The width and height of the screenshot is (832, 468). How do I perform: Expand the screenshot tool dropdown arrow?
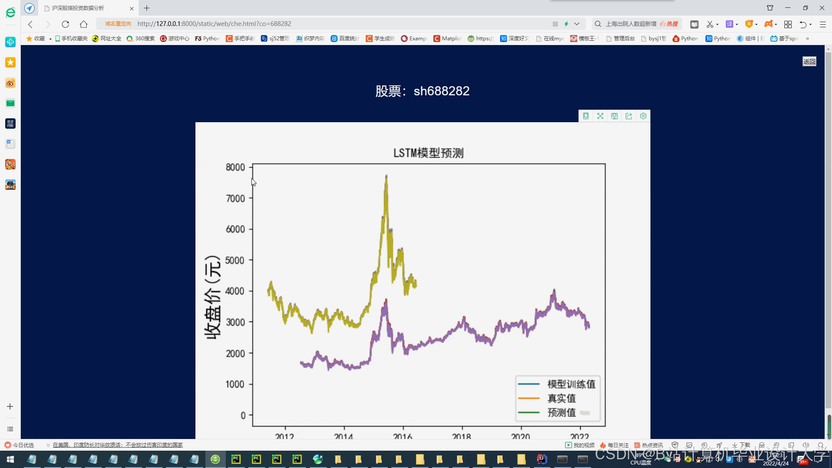pos(718,25)
